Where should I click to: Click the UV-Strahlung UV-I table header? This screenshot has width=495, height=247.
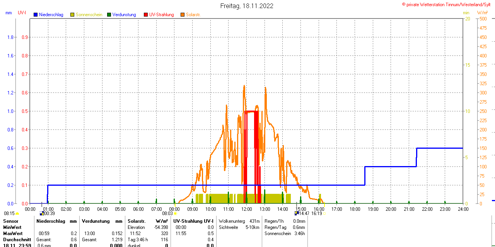click(193, 221)
